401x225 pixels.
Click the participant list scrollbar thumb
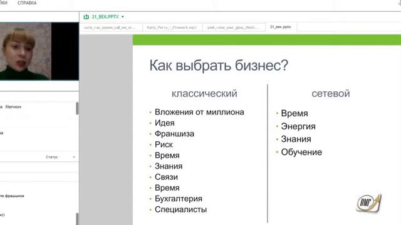click(77, 108)
